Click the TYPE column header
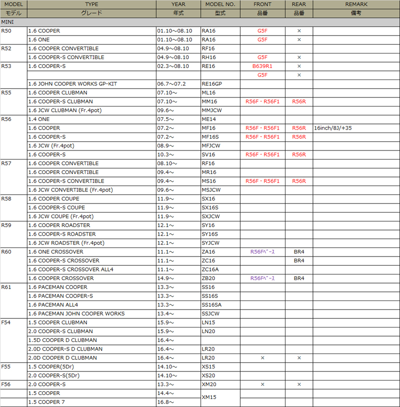Image resolution: width=400 pixels, height=407 pixels. coord(91,4)
